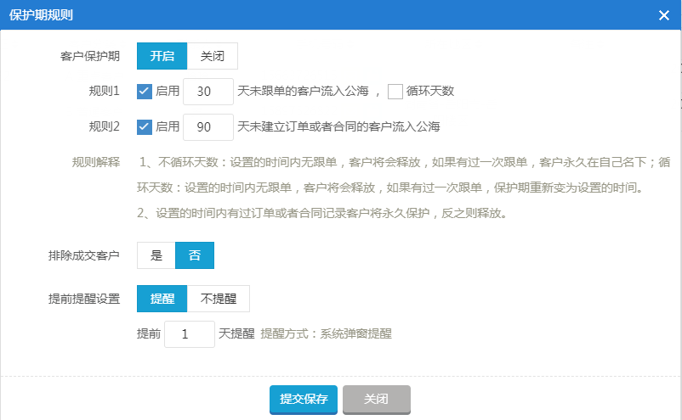Choose 提醒 for 提前提醒设置
The width and height of the screenshot is (682, 420).
click(x=162, y=299)
